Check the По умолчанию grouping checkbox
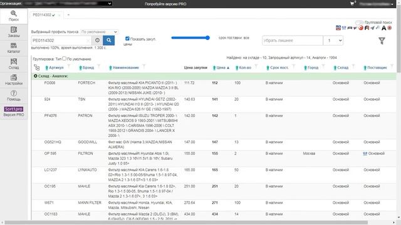 64,58
